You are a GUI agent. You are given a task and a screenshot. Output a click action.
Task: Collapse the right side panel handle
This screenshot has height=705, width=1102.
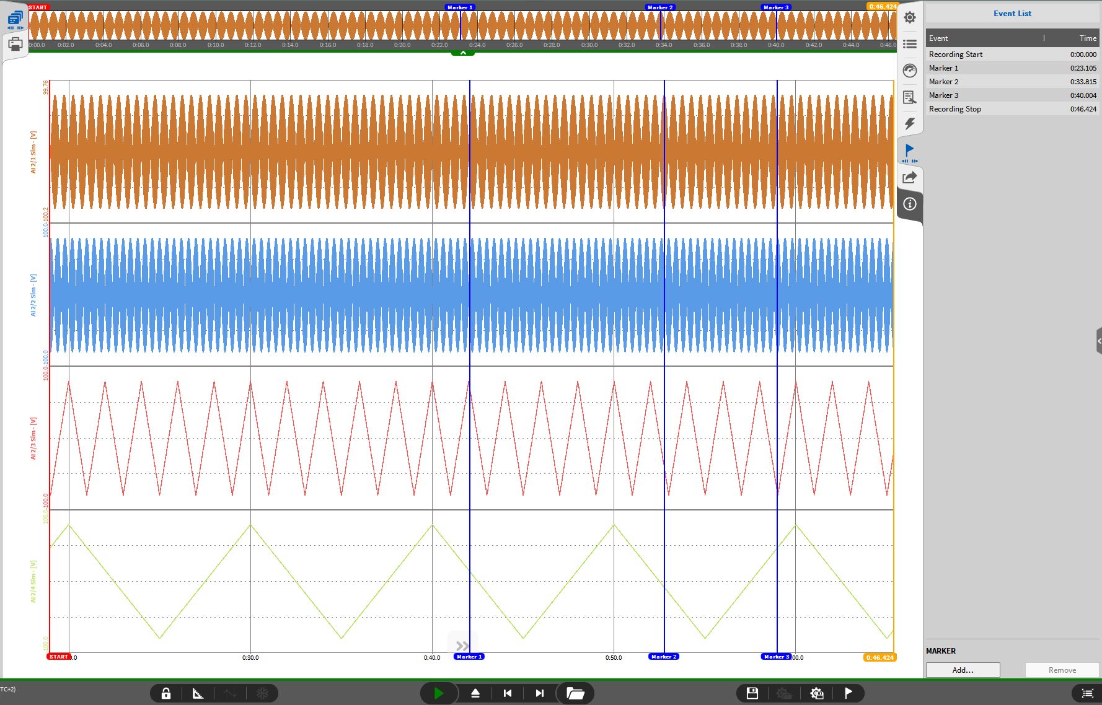pyautogui.click(x=1098, y=341)
